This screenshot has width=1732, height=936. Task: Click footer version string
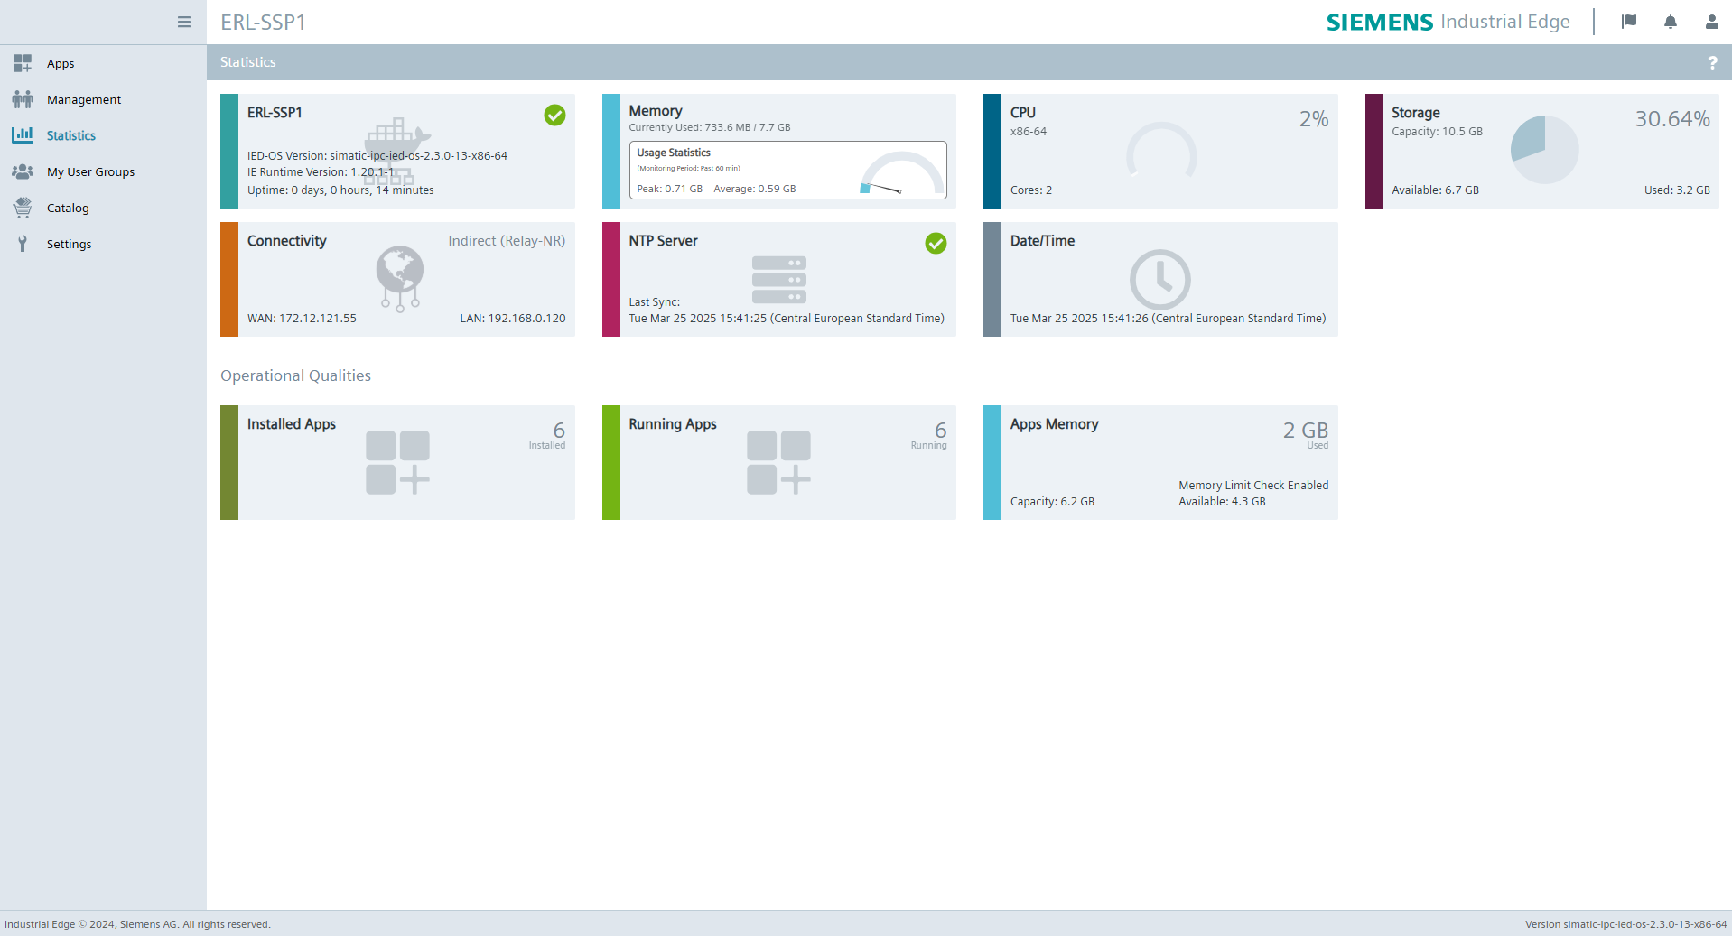pyautogui.click(x=1625, y=924)
